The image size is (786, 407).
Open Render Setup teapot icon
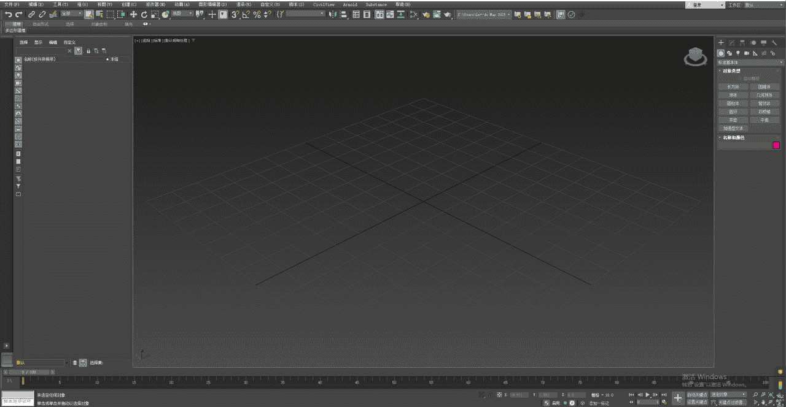tap(426, 14)
